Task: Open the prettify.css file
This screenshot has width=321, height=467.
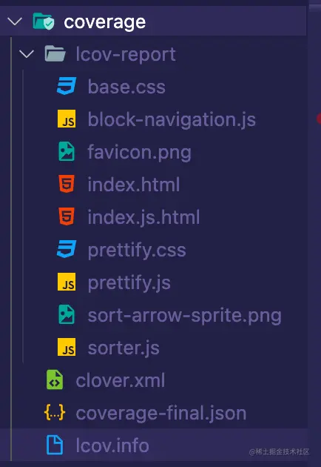Action: (137, 251)
